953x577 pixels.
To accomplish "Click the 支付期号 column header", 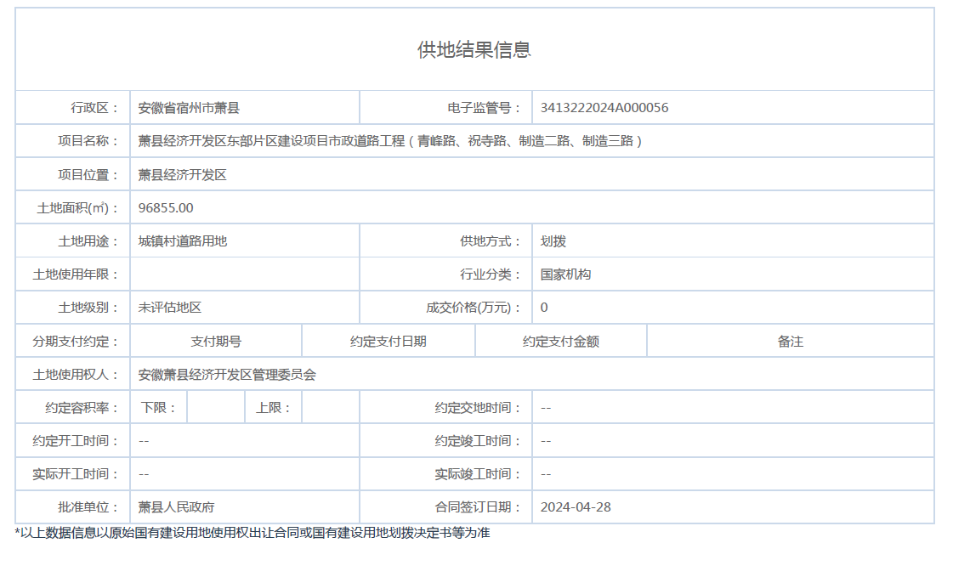I will pyautogui.click(x=216, y=342).
